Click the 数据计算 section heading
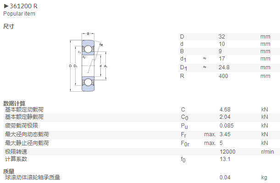The height and width of the screenshot is (183, 280). pyautogui.click(x=14, y=103)
